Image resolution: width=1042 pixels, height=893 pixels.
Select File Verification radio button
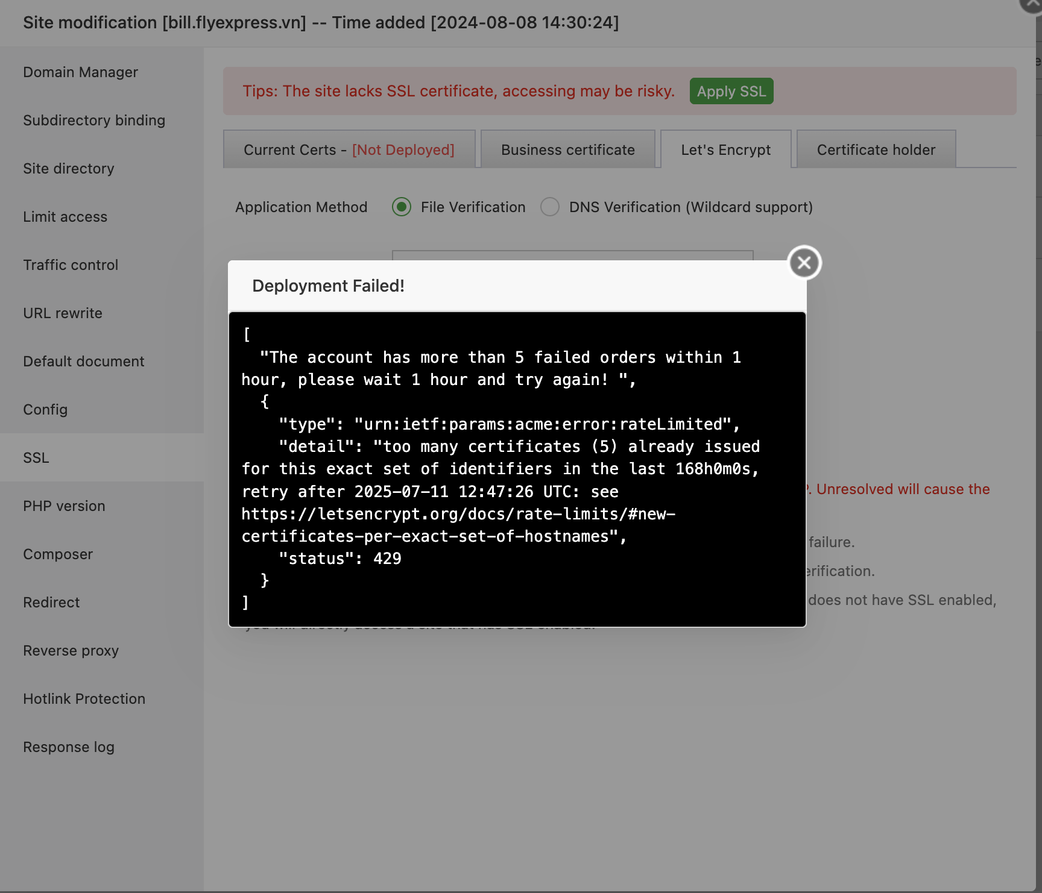click(402, 207)
